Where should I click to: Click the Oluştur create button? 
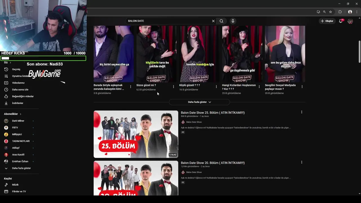(x=327, y=21)
